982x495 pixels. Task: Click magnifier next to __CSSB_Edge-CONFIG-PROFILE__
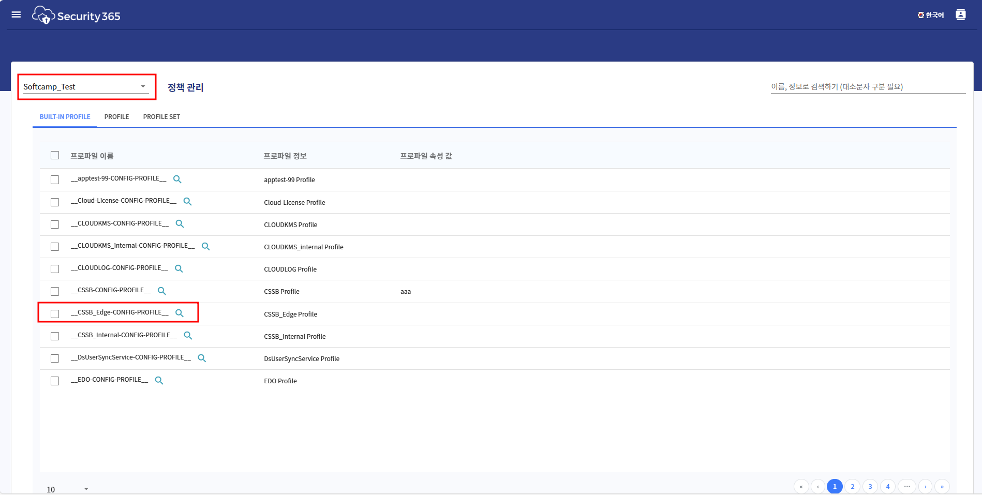tap(180, 313)
